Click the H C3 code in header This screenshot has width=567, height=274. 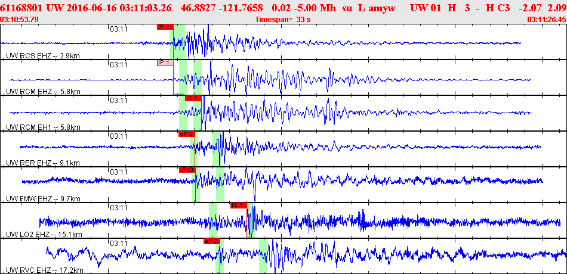coord(498,8)
